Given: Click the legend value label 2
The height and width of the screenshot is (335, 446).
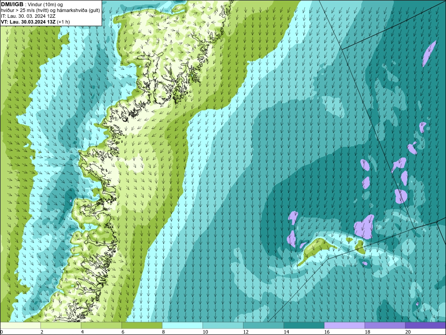Looking at the screenshot, I should (42, 332).
